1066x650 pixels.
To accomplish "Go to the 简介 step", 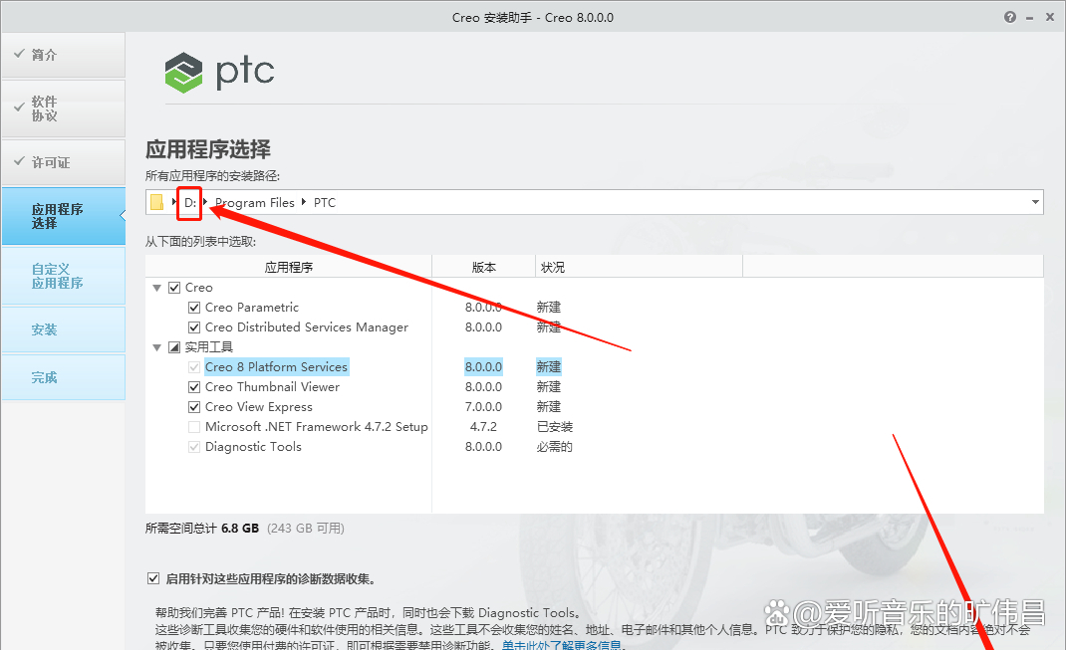I will coord(63,55).
